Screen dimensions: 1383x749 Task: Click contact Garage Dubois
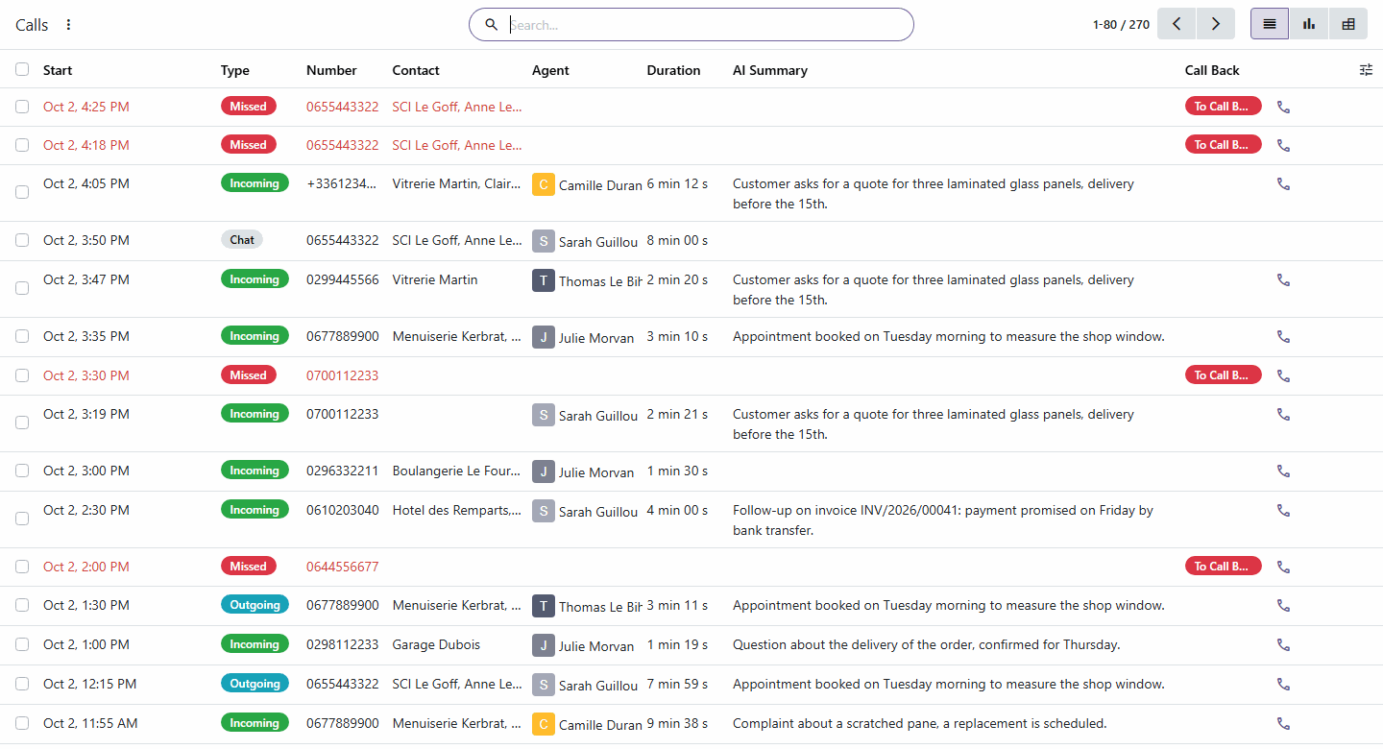436,644
